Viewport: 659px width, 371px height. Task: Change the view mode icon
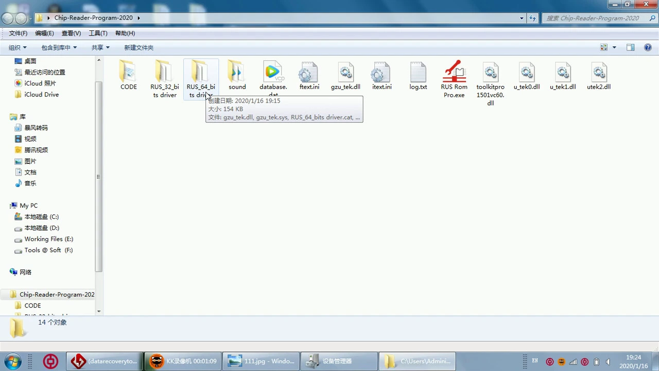pos(604,47)
